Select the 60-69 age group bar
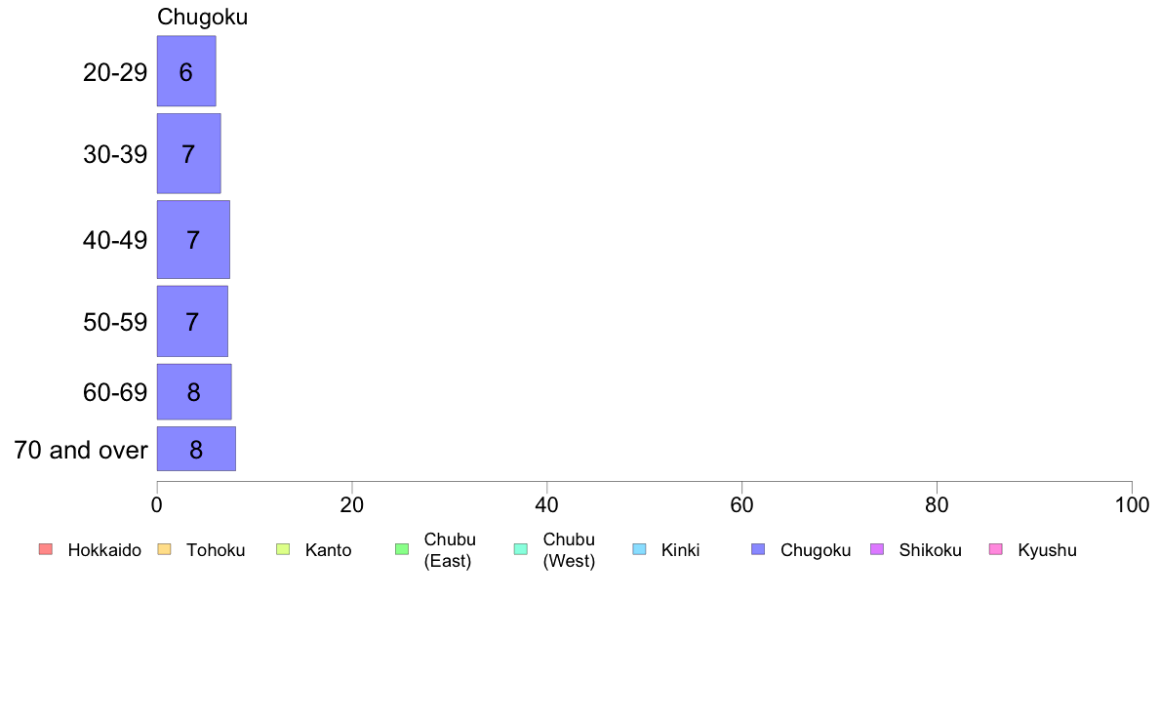The height and width of the screenshot is (718, 1159). point(194,392)
